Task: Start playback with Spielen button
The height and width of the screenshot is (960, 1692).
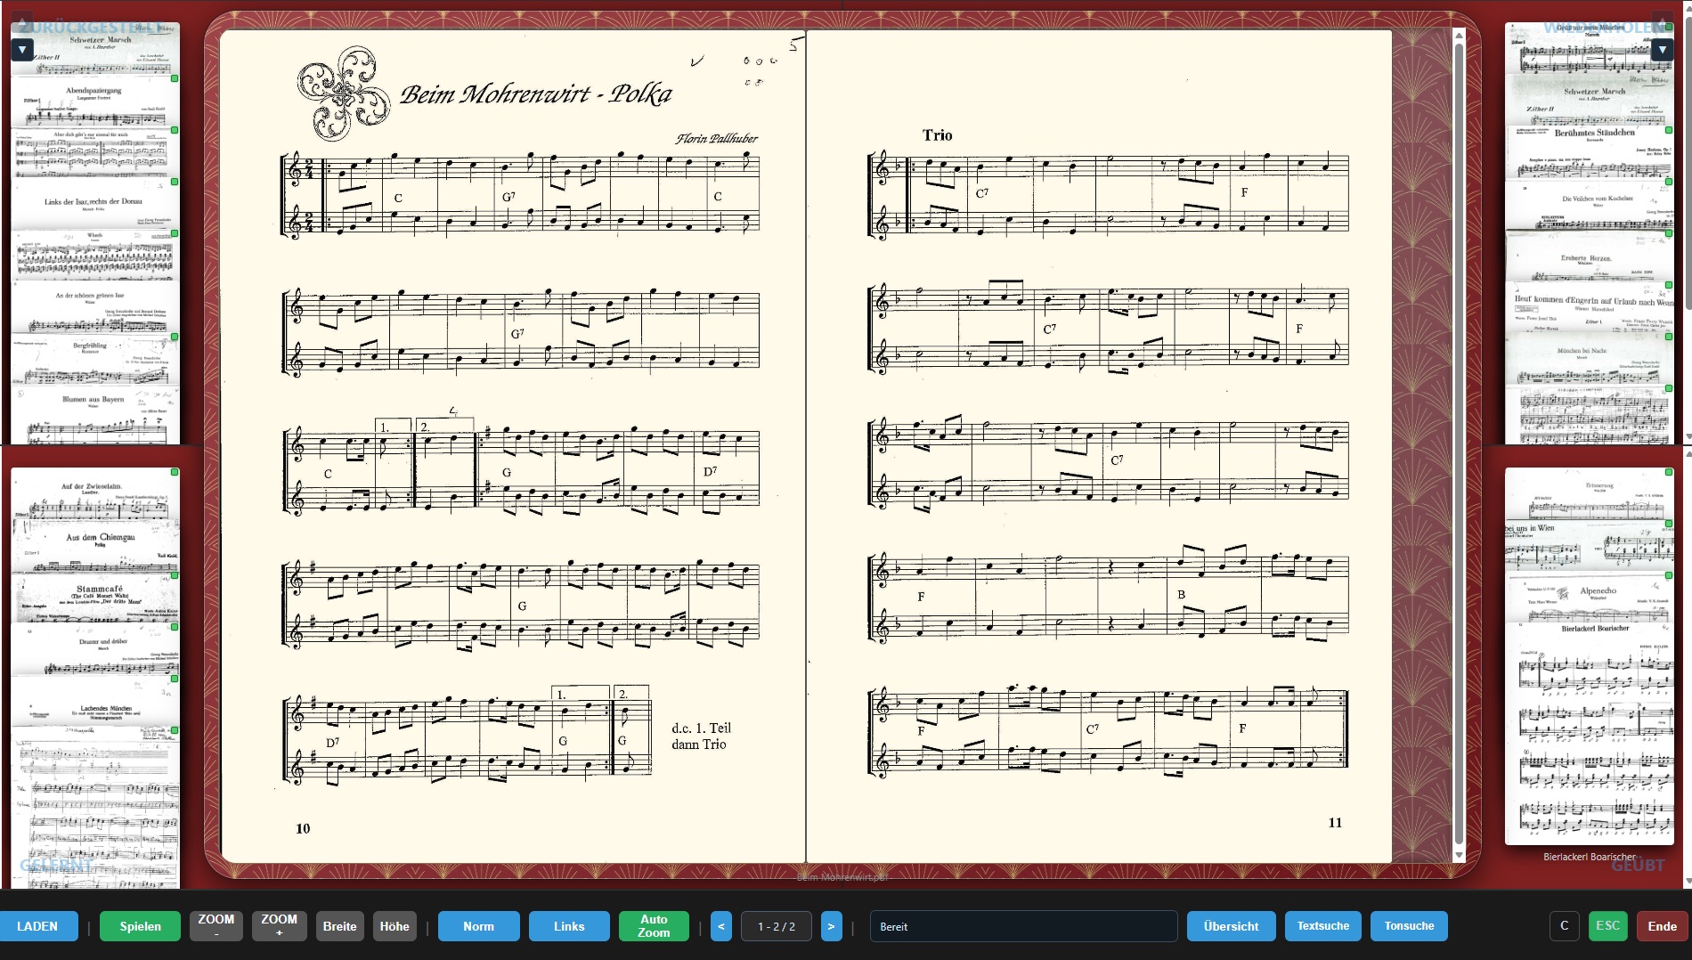Action: pos(141,926)
